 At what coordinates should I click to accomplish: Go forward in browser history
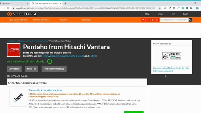pos(3,8)
